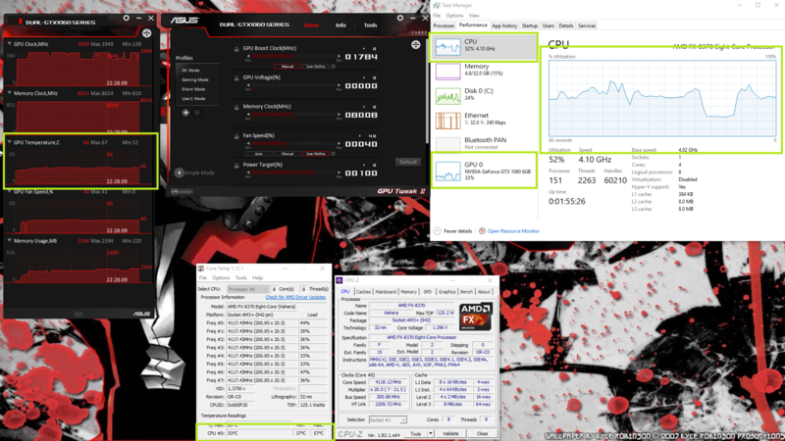Select Manual mode under GPU Boost Clock

click(288, 67)
